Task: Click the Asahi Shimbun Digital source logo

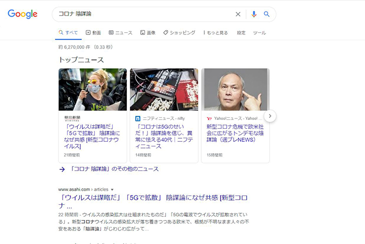Action: tap(72, 118)
